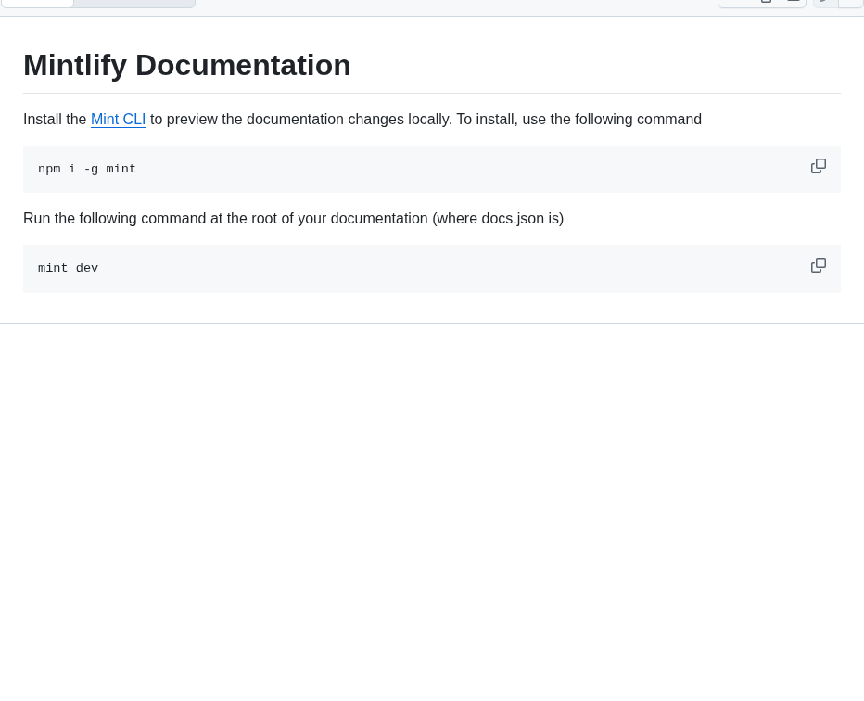The height and width of the screenshot is (701, 864).
Task: Click the 'mint dev' code text
Action: tap(68, 268)
